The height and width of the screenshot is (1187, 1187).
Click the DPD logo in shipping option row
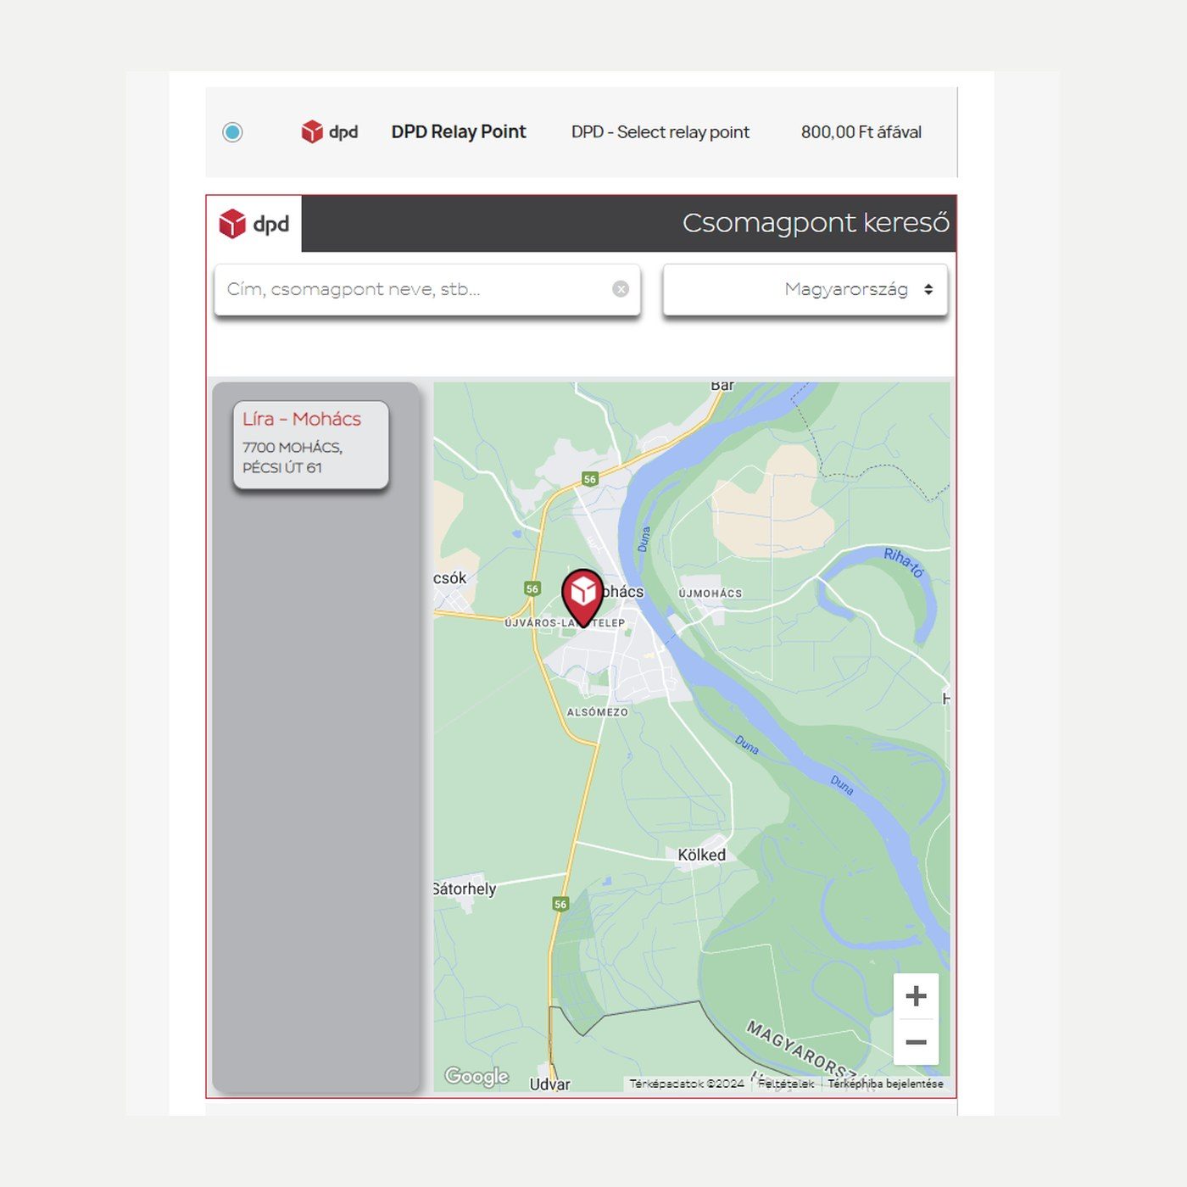pyautogui.click(x=330, y=131)
